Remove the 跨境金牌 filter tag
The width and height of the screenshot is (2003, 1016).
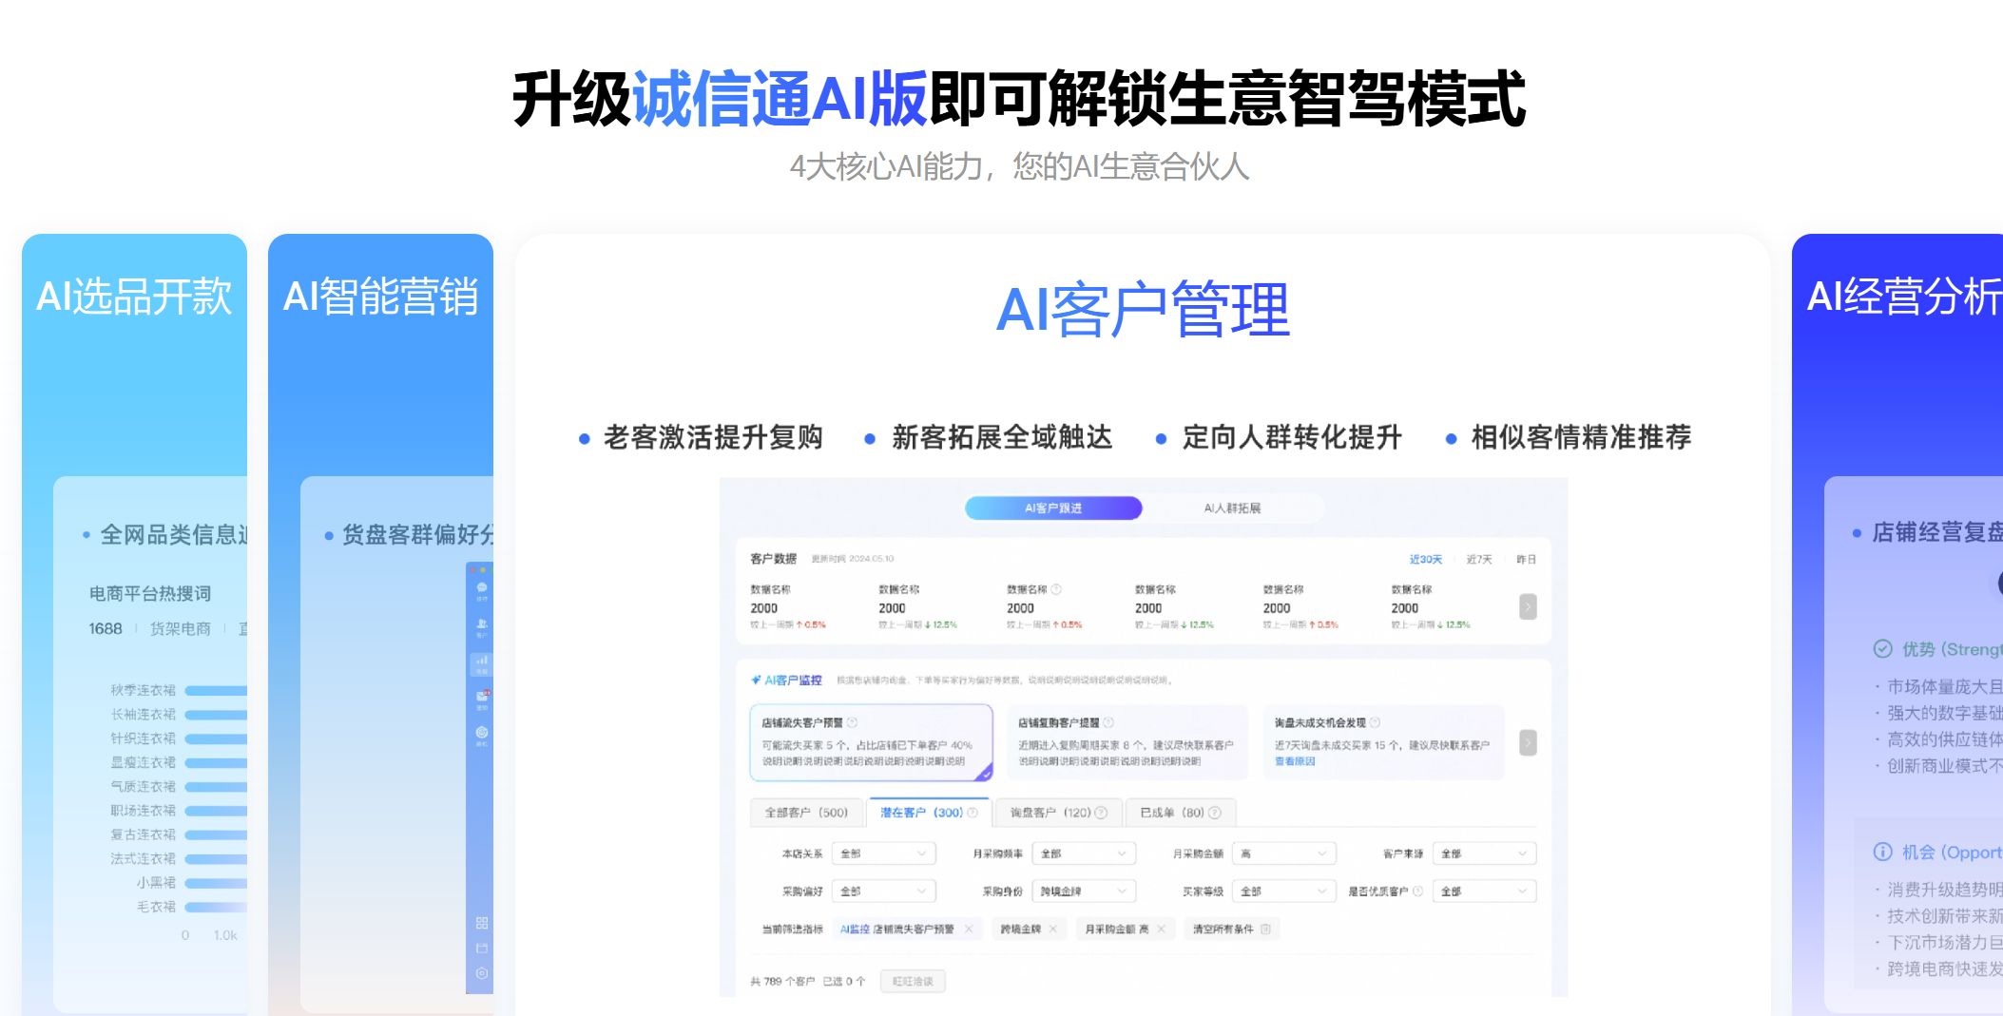coord(1053,930)
